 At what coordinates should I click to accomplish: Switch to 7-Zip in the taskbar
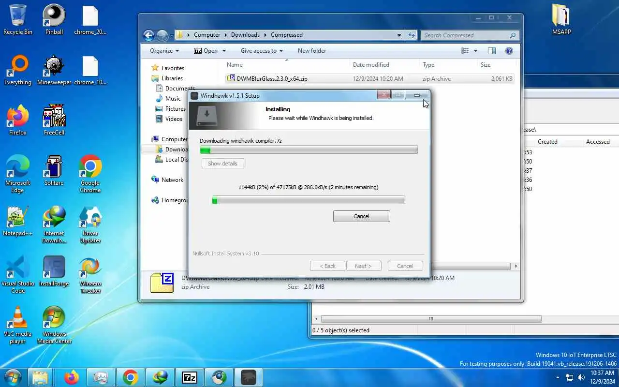pos(189,377)
